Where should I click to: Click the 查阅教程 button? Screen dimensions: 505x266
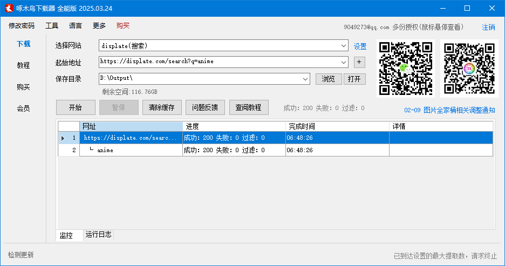(x=249, y=107)
